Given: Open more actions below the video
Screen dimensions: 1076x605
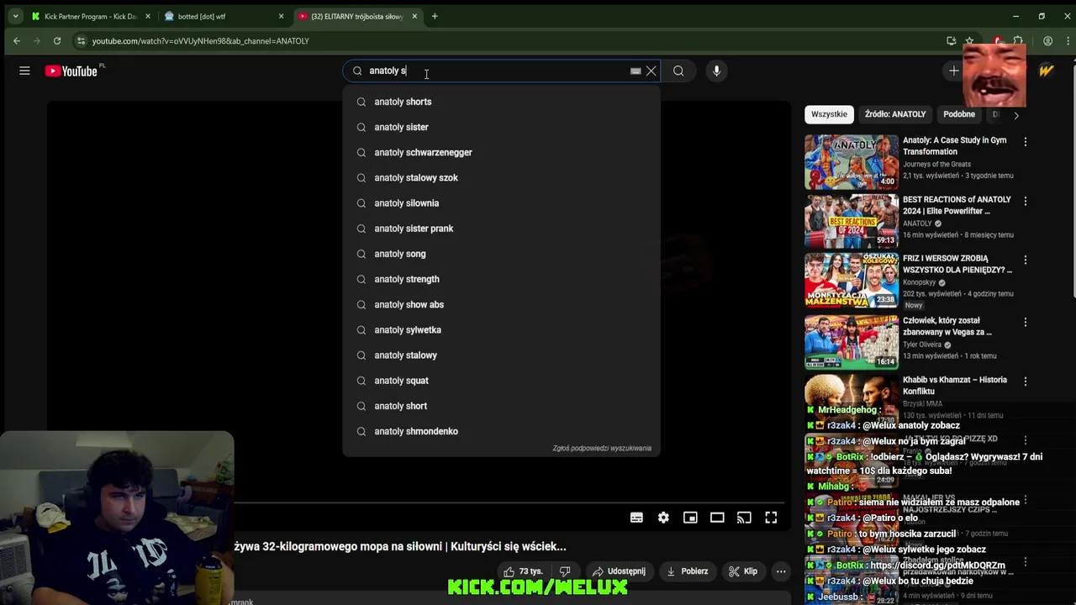Looking at the screenshot, I should tap(781, 571).
